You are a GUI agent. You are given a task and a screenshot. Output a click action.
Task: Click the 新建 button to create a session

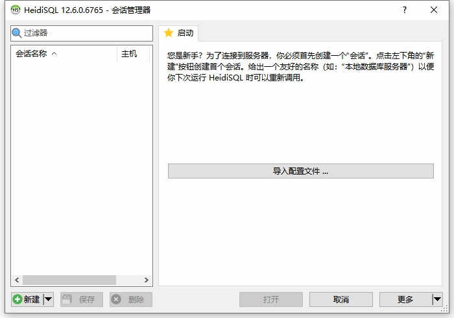27,299
